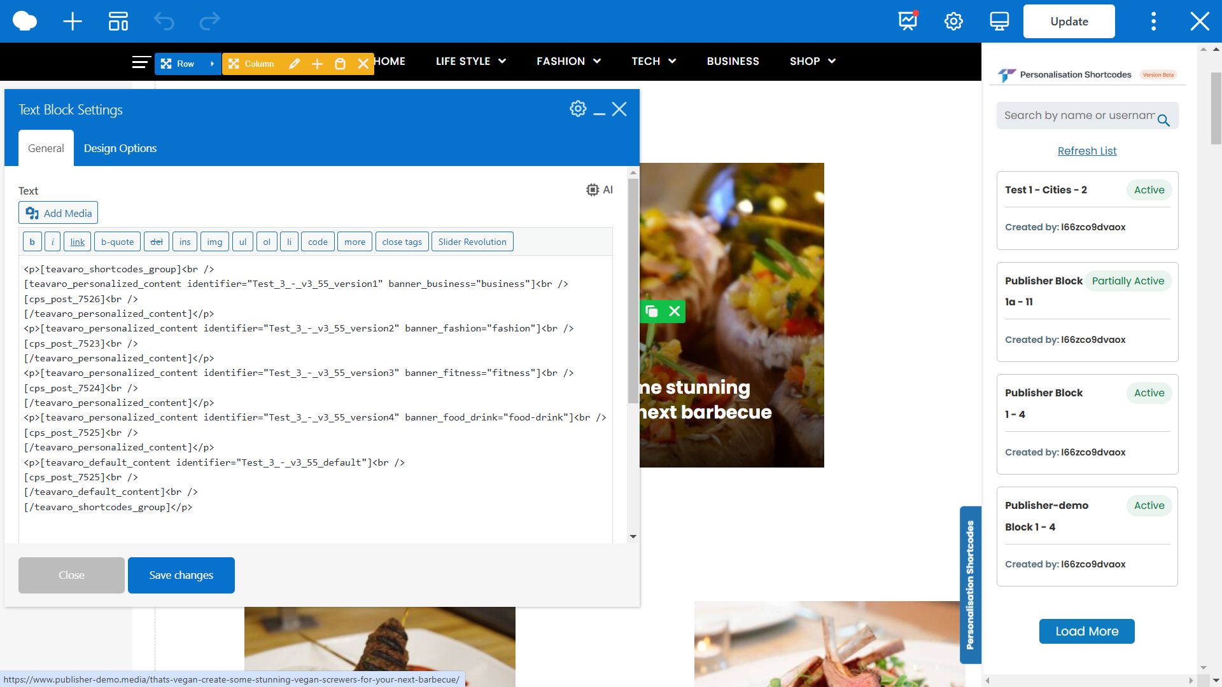Open the Templates panel icon
The width and height of the screenshot is (1222, 687).
point(118,22)
